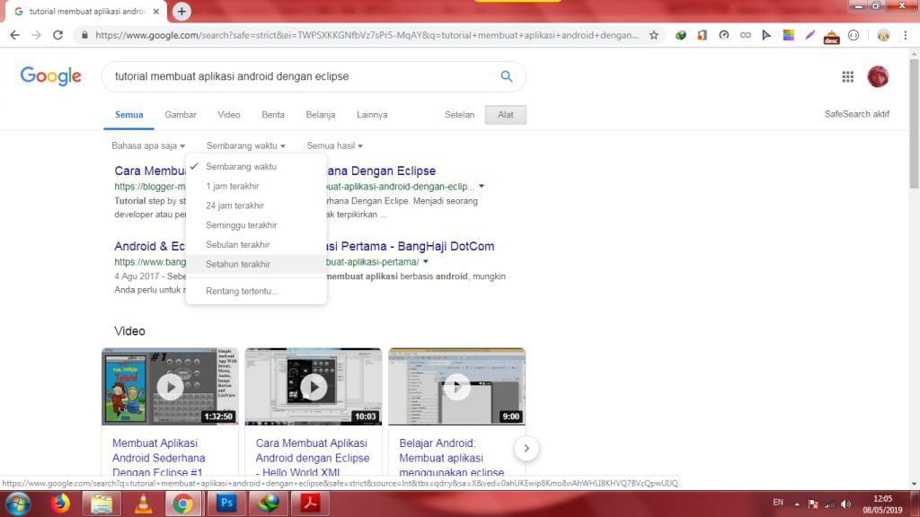The image size is (920, 517).
Task: Choose Setahun terakhir filter
Action: [x=256, y=265]
